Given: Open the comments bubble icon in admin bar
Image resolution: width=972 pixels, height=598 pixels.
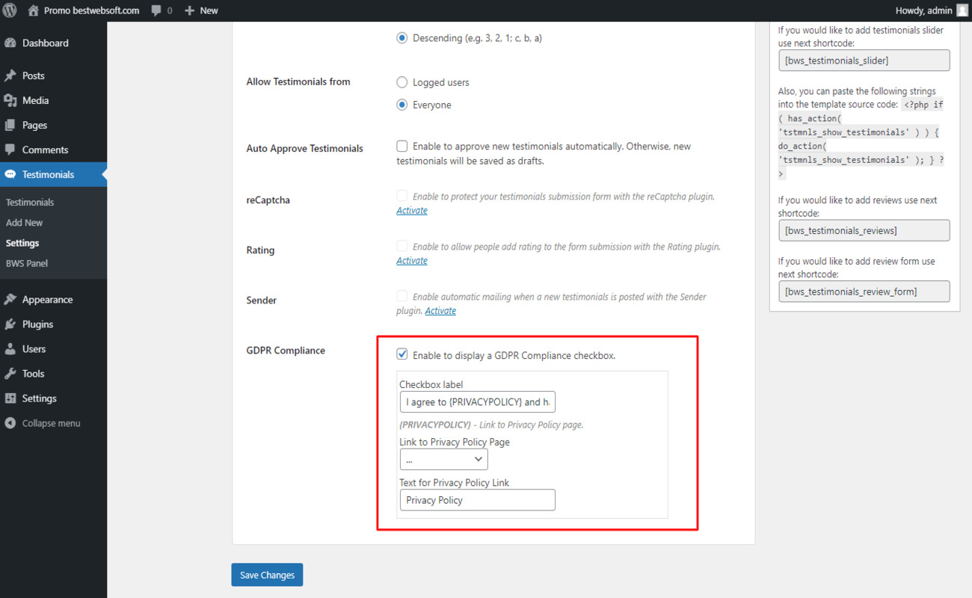Looking at the screenshot, I should [x=156, y=11].
